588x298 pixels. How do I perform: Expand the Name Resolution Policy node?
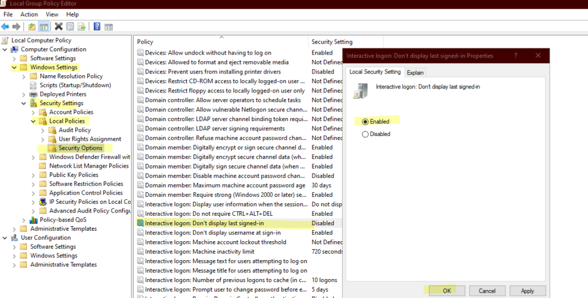[x=24, y=76]
